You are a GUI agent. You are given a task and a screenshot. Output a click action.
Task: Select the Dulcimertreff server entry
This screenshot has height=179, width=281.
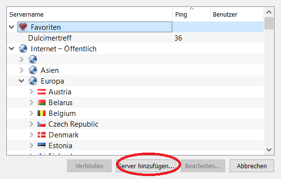(135, 38)
